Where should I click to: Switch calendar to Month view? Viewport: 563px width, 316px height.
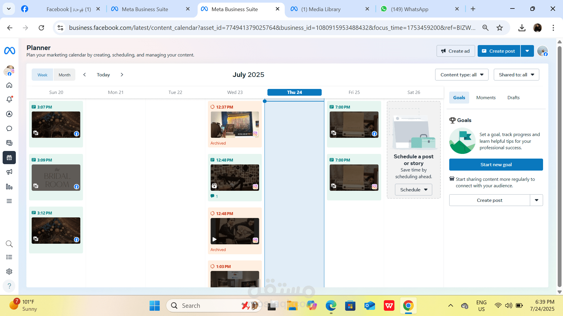pyautogui.click(x=65, y=75)
